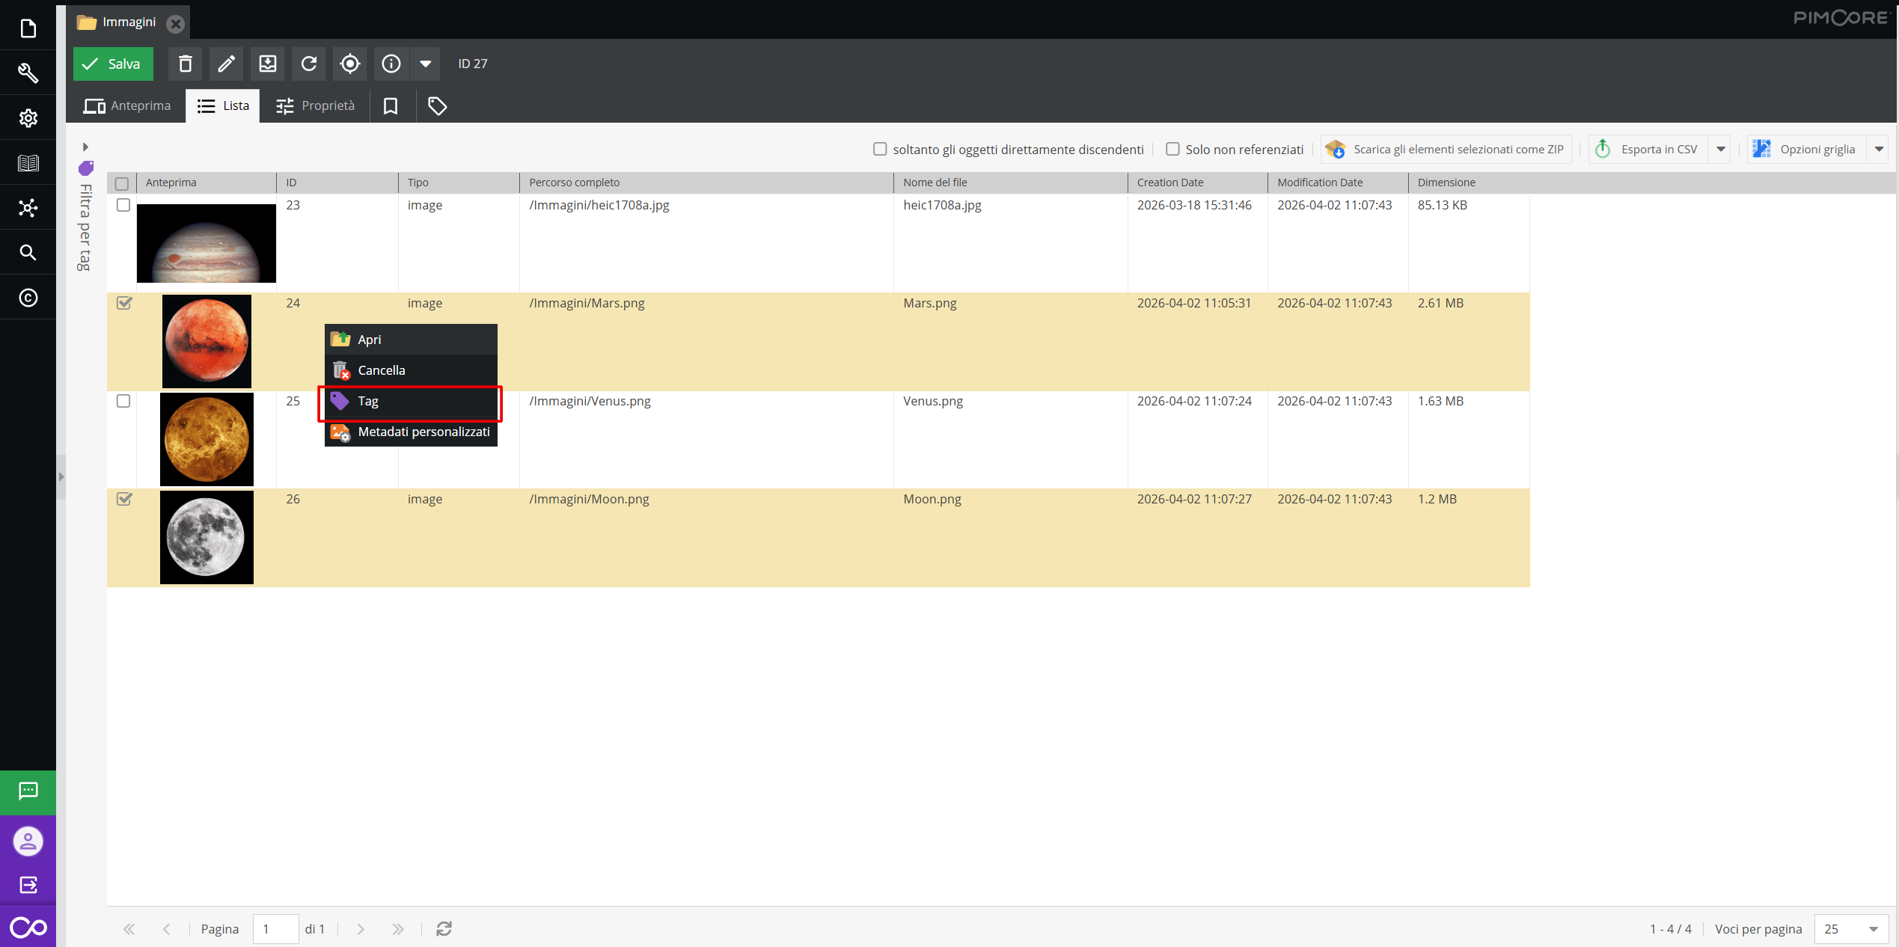Click the reload icon in toolbar
Image resolution: width=1899 pixels, height=947 pixels.
pyautogui.click(x=308, y=64)
